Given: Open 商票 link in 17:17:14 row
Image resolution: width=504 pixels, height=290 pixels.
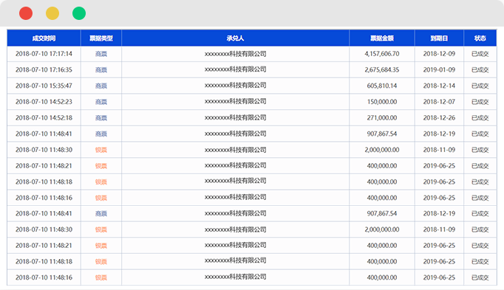Looking at the screenshot, I should coord(101,54).
